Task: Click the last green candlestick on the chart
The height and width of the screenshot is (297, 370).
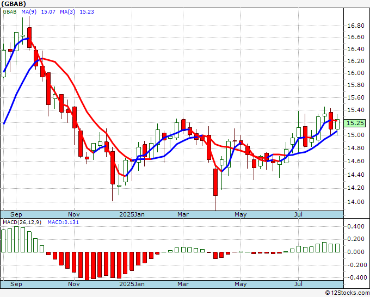Action: point(337,125)
